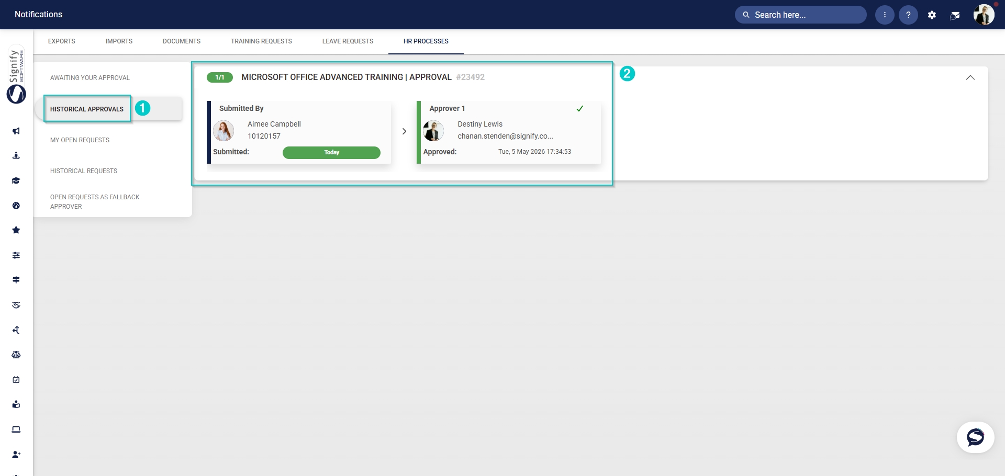Viewport: 1005px width, 476px height.
Task: Open the megaphone announcements icon in sidebar
Action: 16,131
